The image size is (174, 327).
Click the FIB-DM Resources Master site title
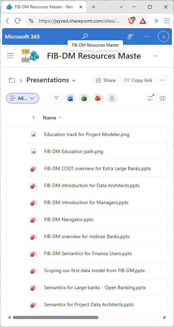point(94,56)
